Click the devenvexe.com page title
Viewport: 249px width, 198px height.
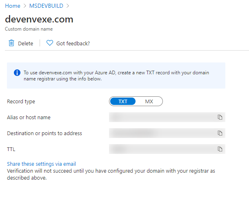[39, 19]
